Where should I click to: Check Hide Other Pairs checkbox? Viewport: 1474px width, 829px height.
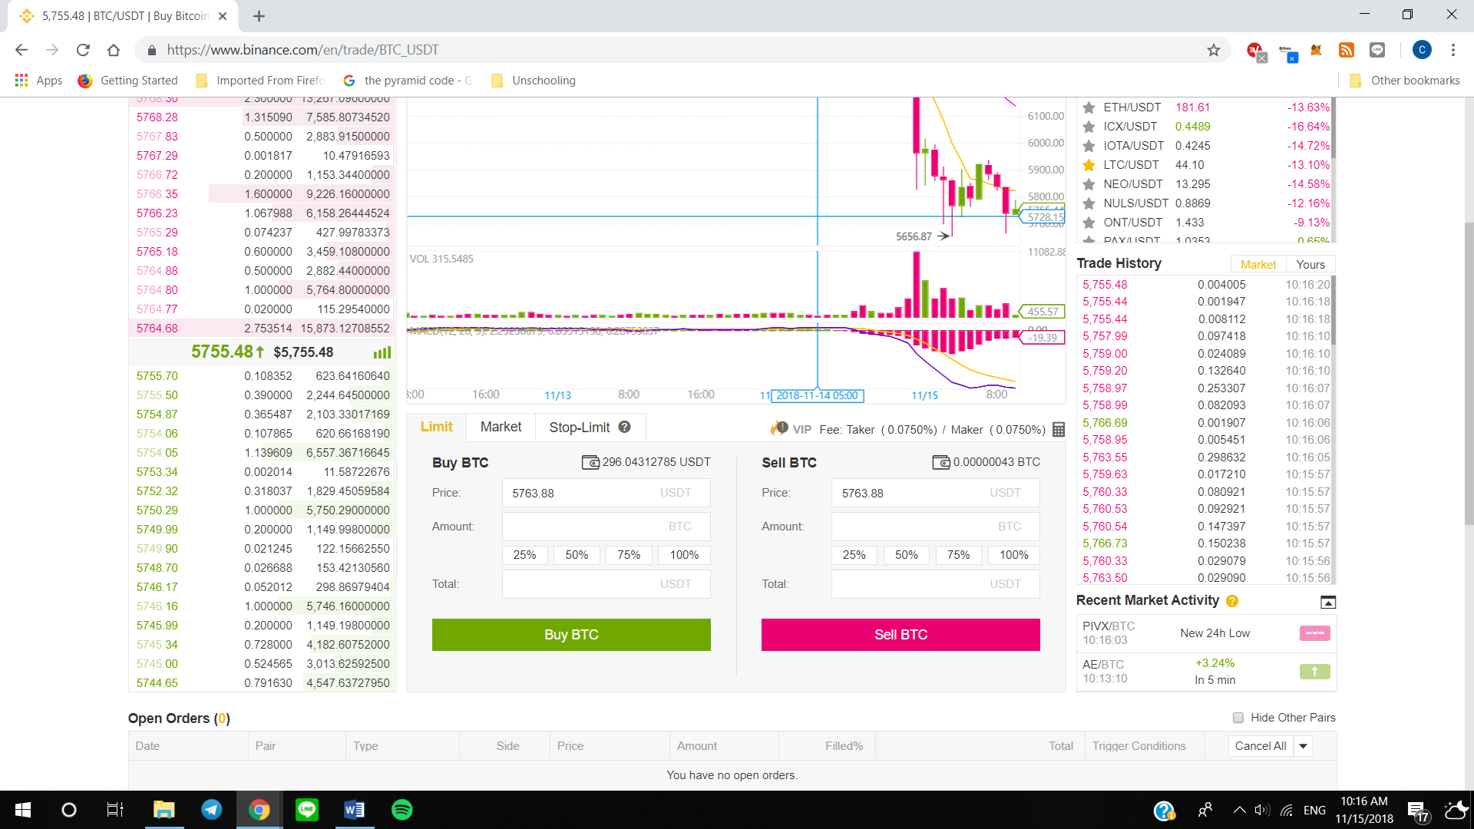[1238, 718]
